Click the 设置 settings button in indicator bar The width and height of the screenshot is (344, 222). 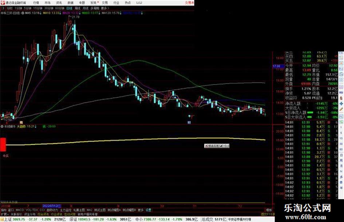coord(149,210)
